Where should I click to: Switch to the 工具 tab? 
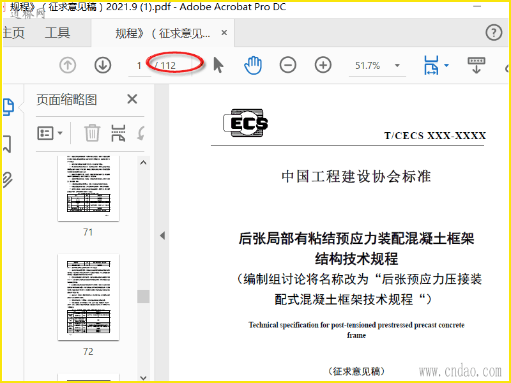tap(57, 33)
